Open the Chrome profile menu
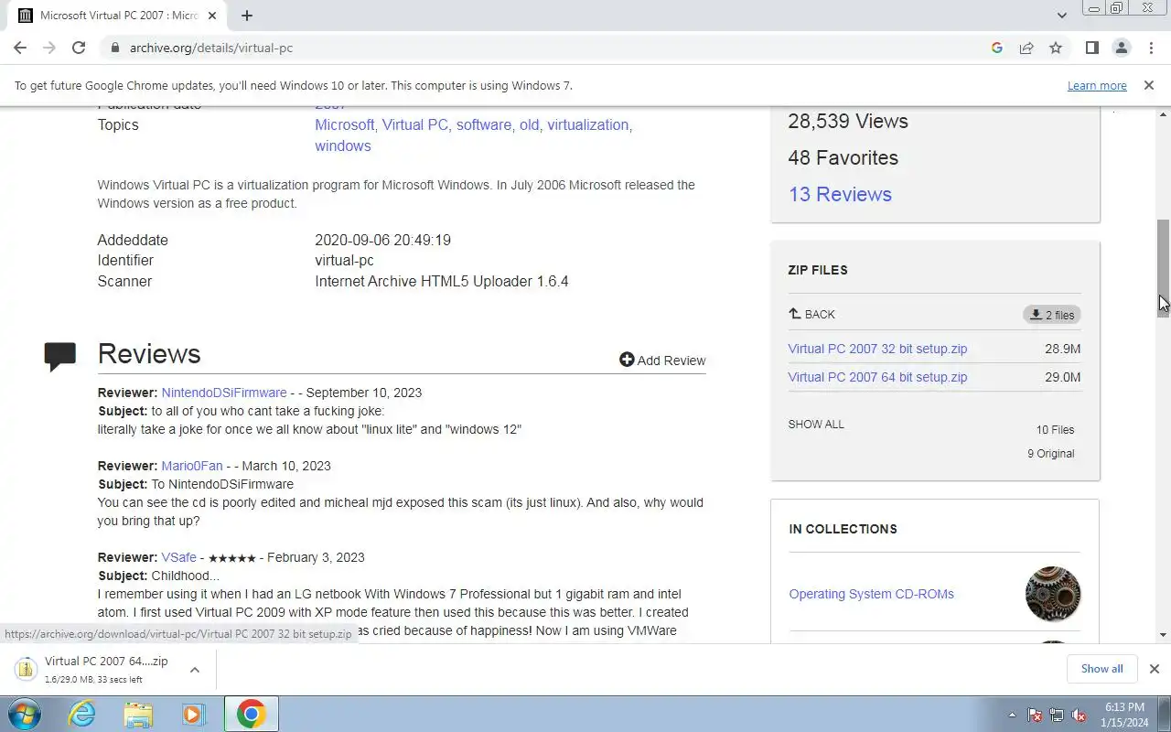The image size is (1171, 732). (1121, 48)
